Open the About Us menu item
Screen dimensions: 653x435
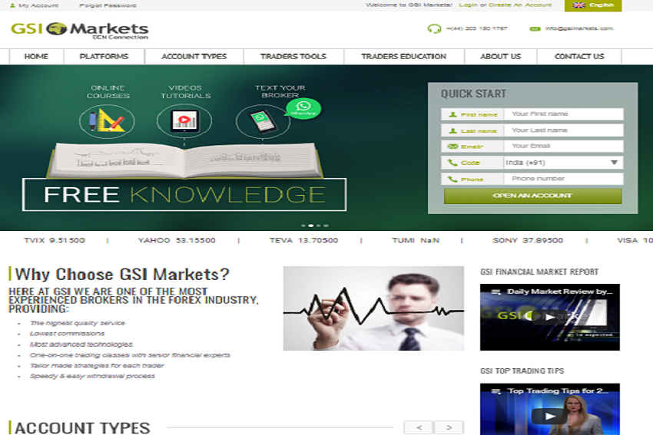(x=501, y=57)
